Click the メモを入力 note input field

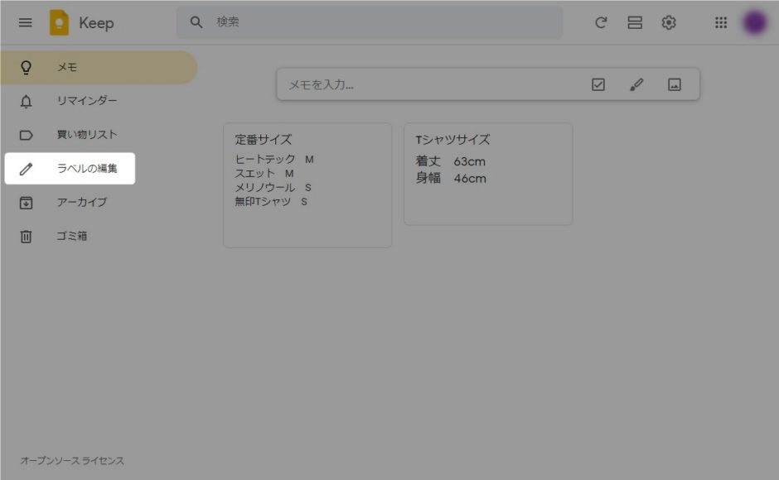pyautogui.click(x=431, y=84)
